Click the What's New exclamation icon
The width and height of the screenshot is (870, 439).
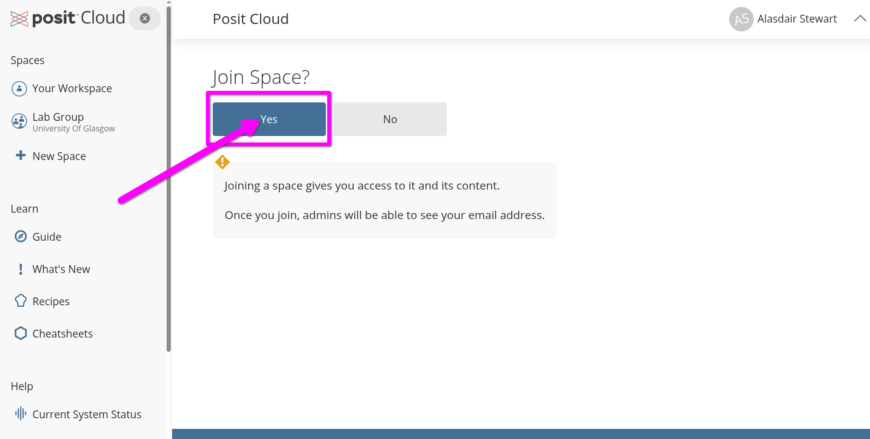[x=21, y=269]
